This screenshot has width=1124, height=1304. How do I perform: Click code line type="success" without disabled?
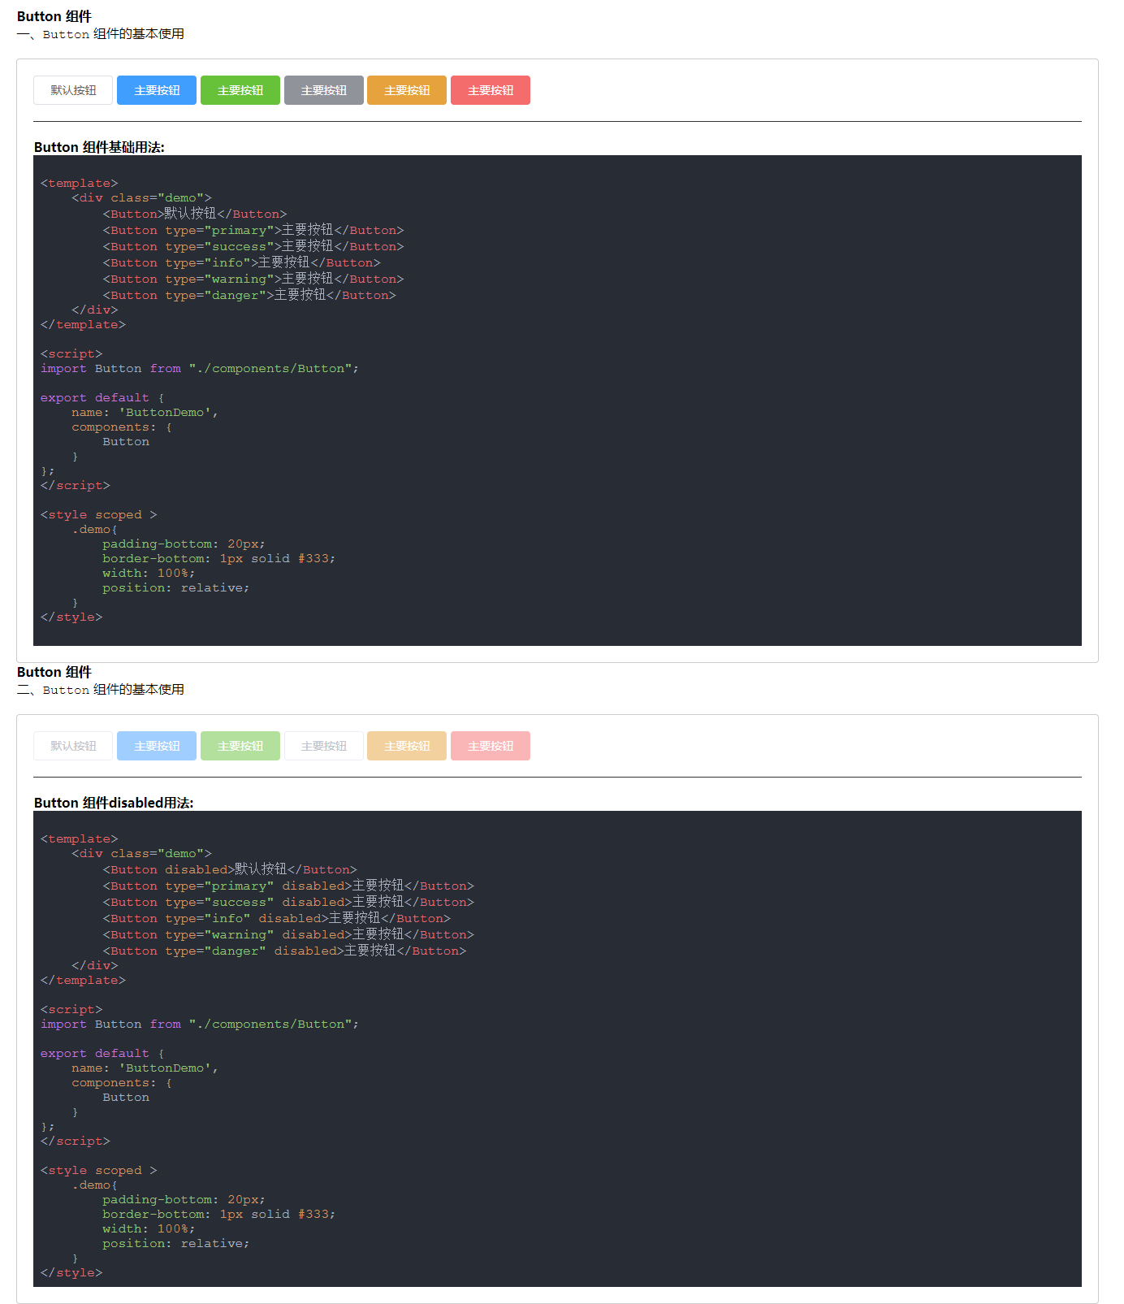click(253, 246)
